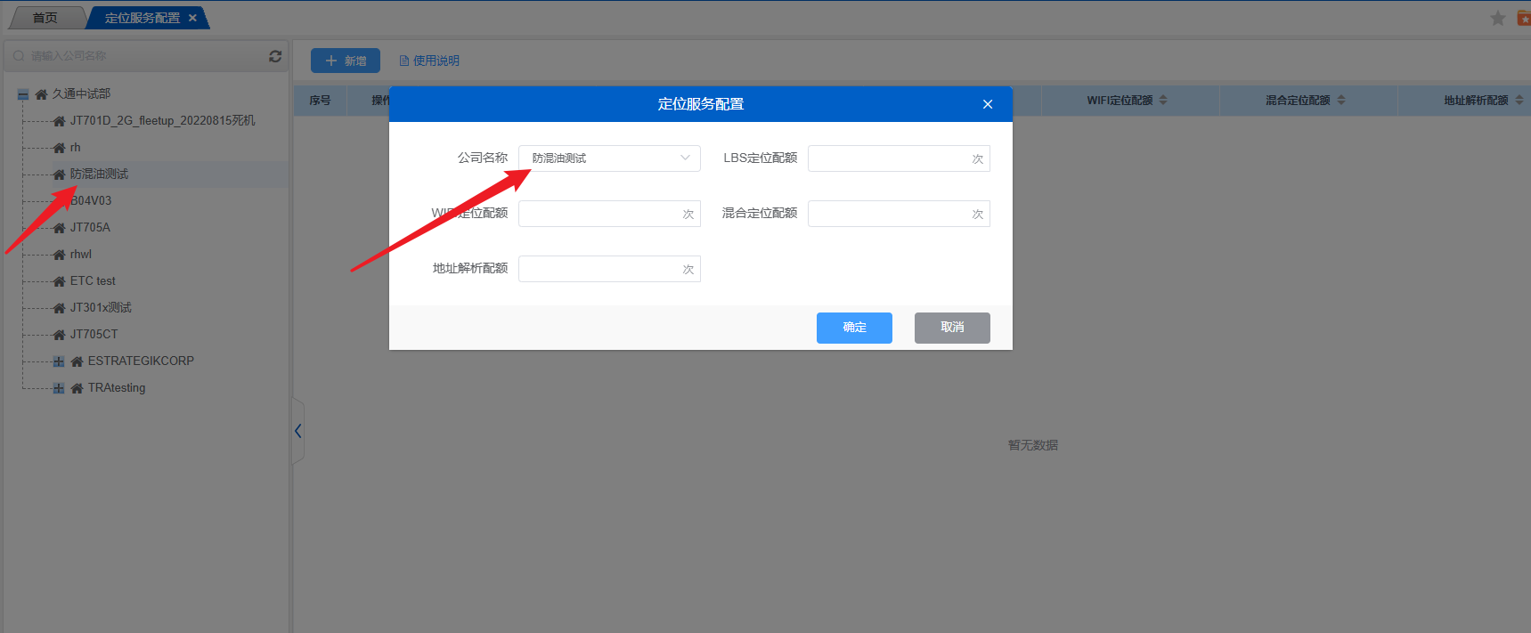Click the refresh icon beside company search
This screenshot has width=1531, height=633.
[x=275, y=56]
